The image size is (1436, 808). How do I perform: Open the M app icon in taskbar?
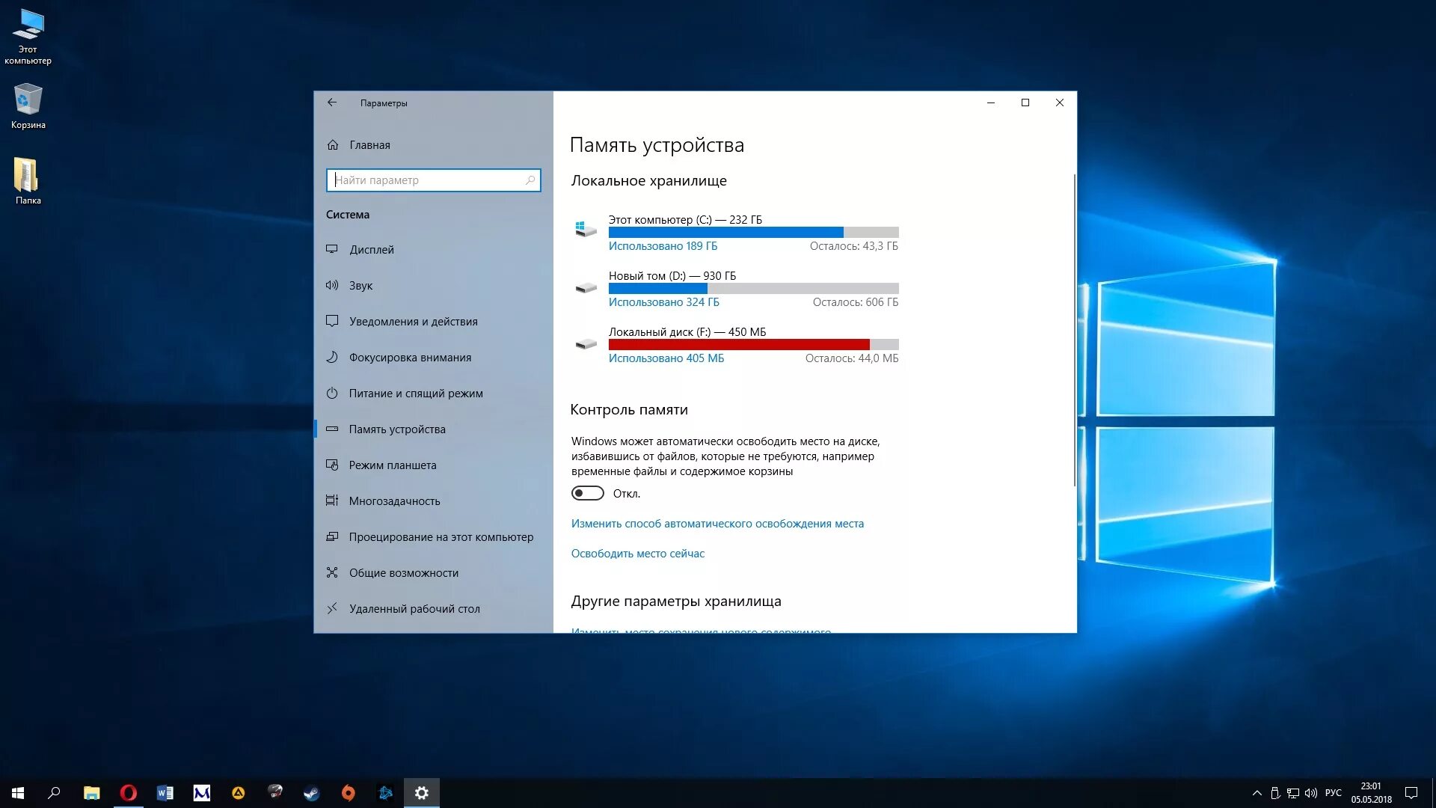click(201, 793)
